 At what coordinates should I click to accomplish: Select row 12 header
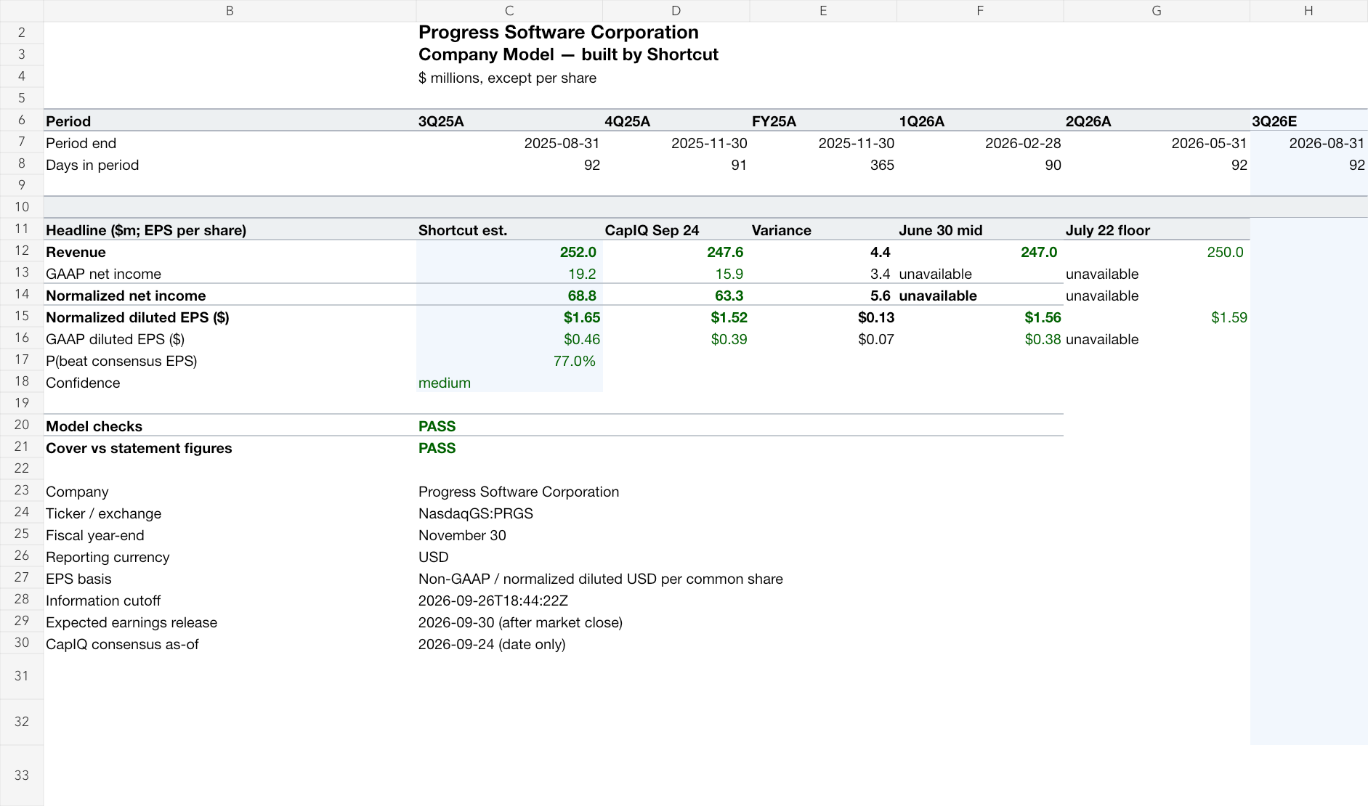point(22,251)
